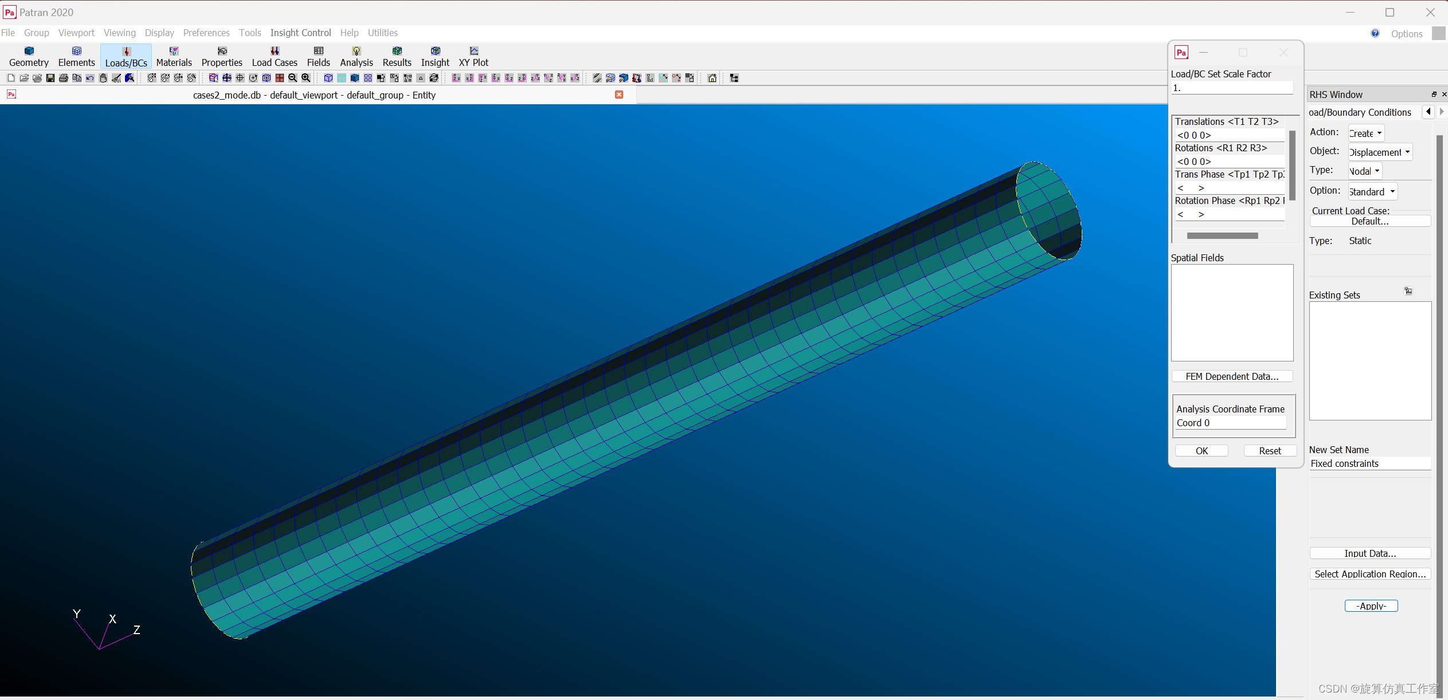Open the Option Standard dropdown
This screenshot has height=700, width=1448.
pos(1372,192)
